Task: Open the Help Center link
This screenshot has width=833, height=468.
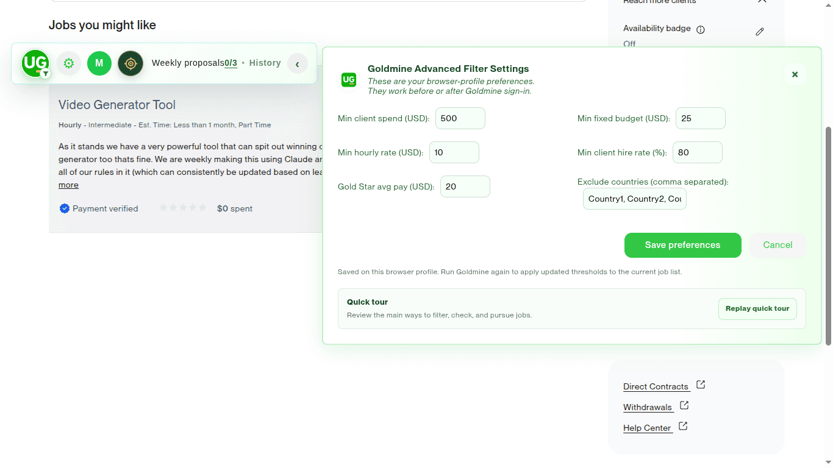Action: tap(647, 428)
